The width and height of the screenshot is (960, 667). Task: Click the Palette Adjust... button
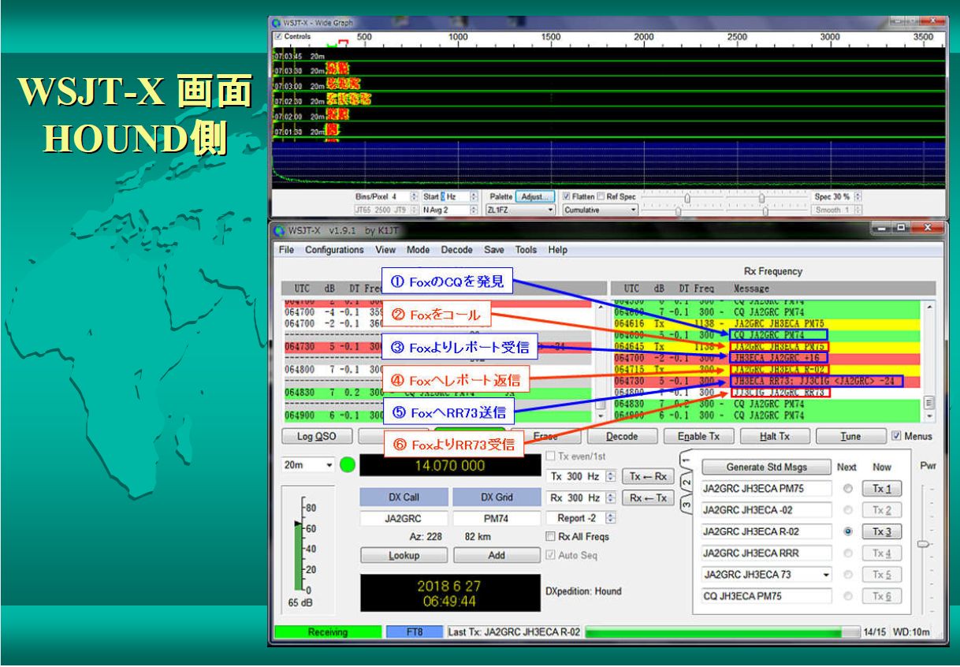(534, 196)
